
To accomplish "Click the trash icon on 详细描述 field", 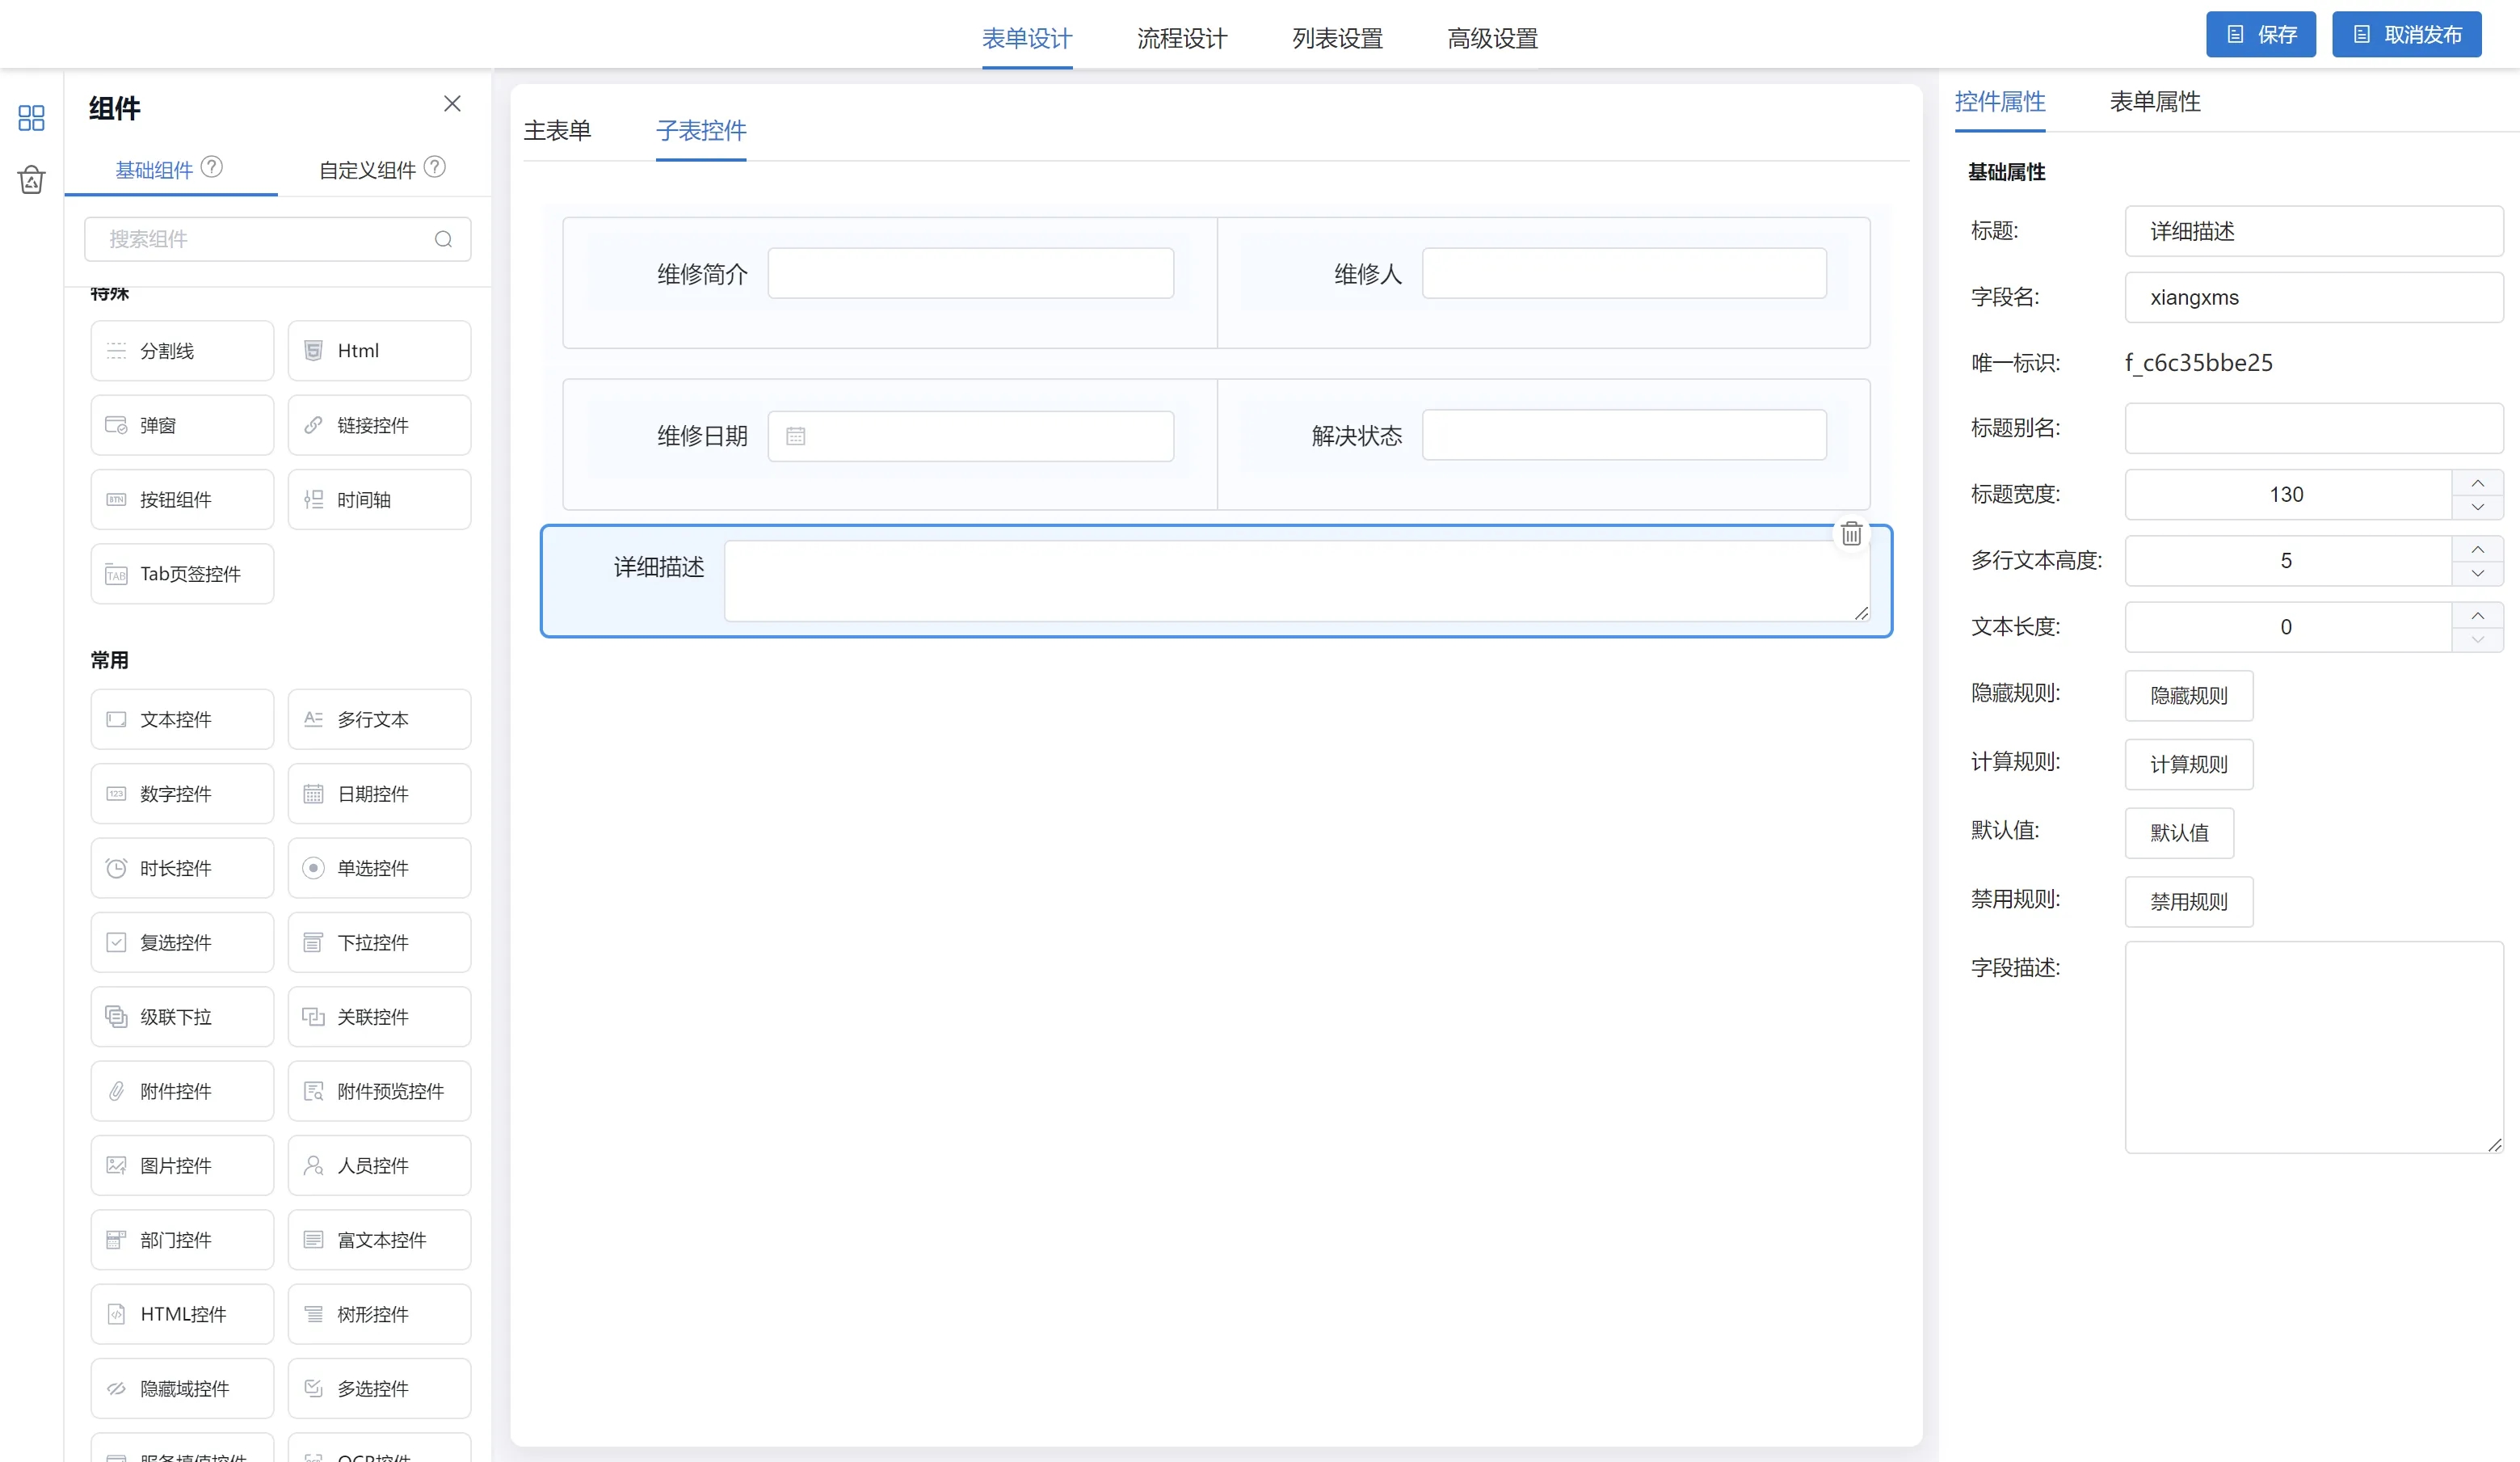I will (1851, 534).
